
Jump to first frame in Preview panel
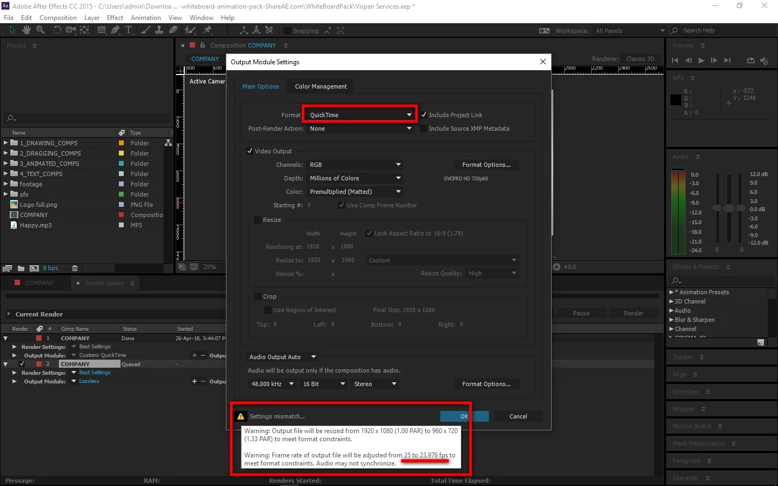click(x=675, y=60)
